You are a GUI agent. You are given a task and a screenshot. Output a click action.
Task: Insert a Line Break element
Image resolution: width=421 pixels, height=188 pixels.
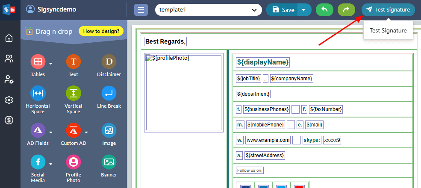109,93
